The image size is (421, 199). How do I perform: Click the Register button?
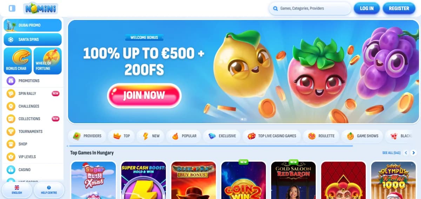(x=399, y=8)
